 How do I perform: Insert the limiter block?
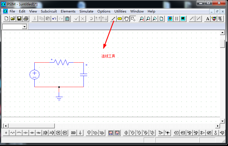[x=209, y=133]
